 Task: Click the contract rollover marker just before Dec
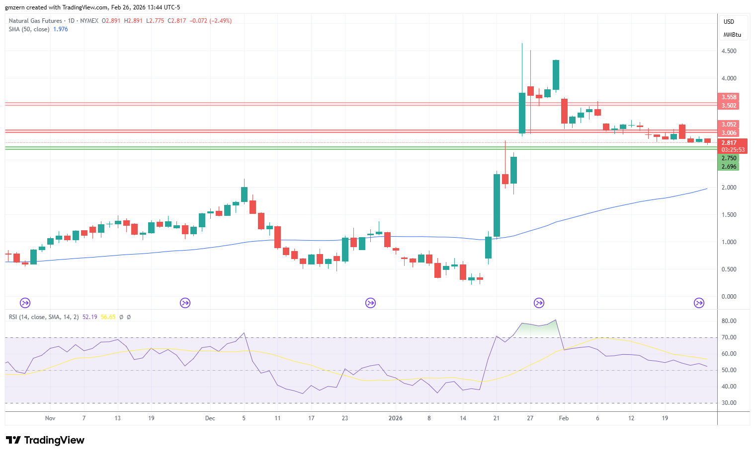(185, 303)
